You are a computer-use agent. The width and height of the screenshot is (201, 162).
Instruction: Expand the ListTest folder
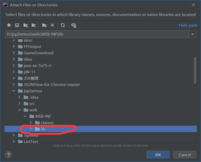pos(14,141)
